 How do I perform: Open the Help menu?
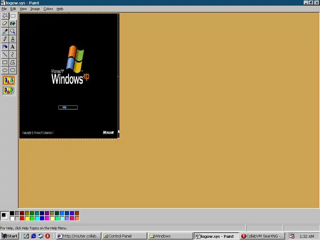coord(60,9)
